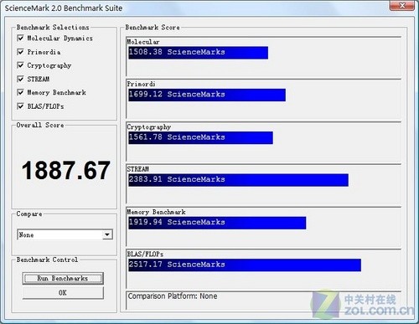Viewport: 419px width, 324px height.
Task: Click the STREAM 2383.91 score bar
Action: 238,180
